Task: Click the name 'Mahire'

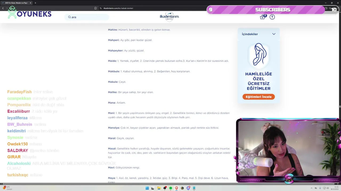Action: coord(113,30)
